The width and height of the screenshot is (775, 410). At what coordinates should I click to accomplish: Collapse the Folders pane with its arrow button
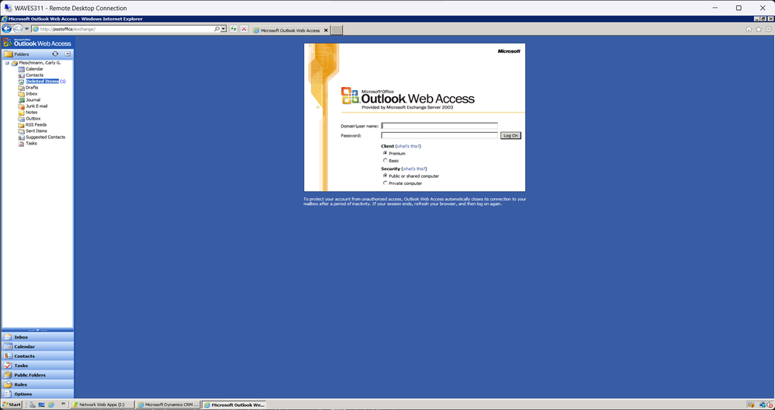tap(67, 54)
